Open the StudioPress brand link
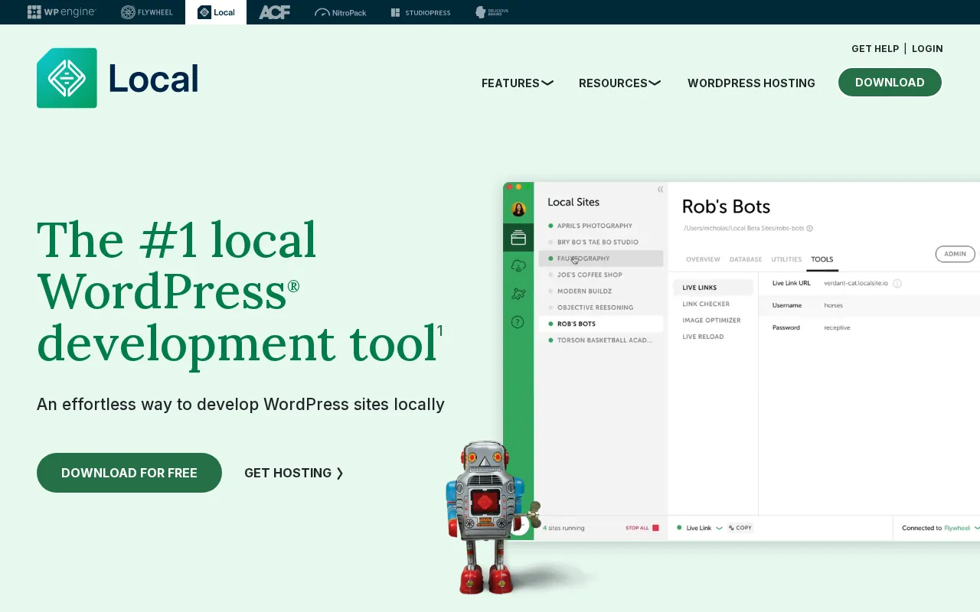This screenshot has height=612, width=980. (x=420, y=12)
